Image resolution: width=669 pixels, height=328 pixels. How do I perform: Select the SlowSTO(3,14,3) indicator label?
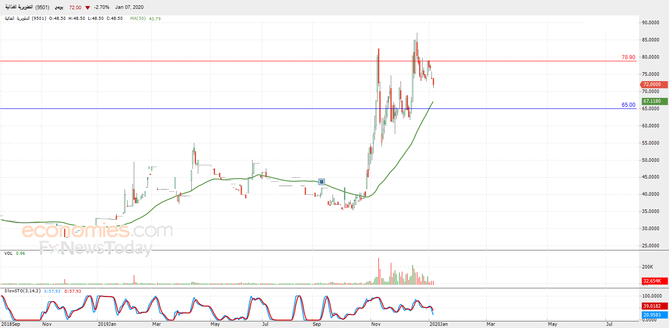point(23,291)
